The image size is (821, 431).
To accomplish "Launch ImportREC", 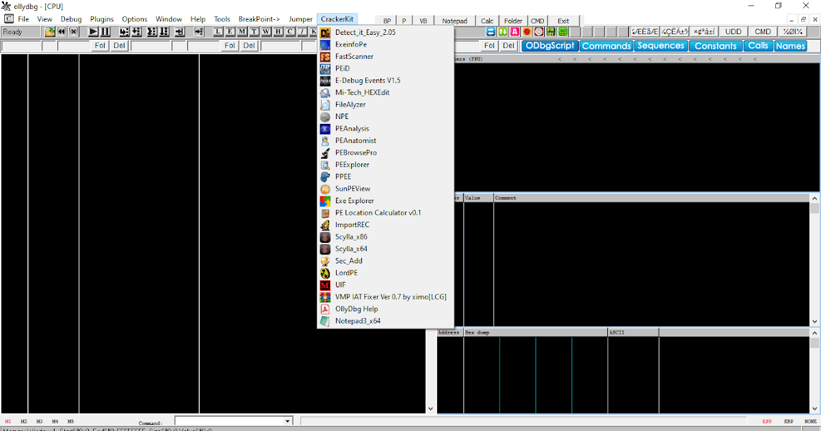I will pyautogui.click(x=385, y=224).
